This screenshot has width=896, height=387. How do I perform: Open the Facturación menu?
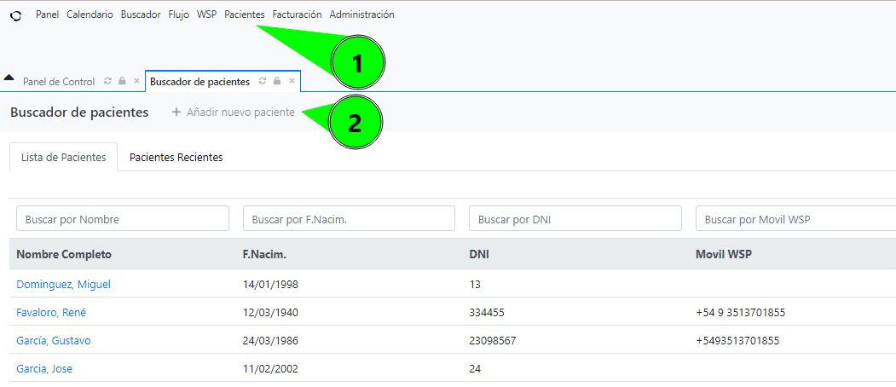(298, 14)
